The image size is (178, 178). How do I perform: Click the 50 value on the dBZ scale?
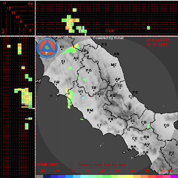point(148,171)
